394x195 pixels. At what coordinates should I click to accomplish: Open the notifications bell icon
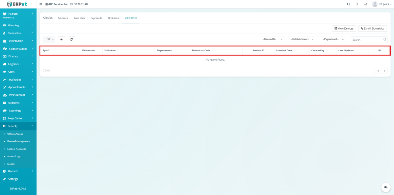(x=357, y=4)
